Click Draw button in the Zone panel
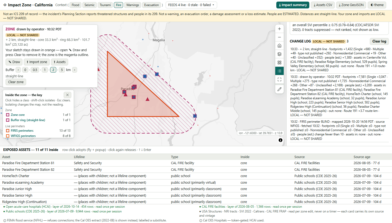Viewport: 392px width, 223px height. (14, 62)
